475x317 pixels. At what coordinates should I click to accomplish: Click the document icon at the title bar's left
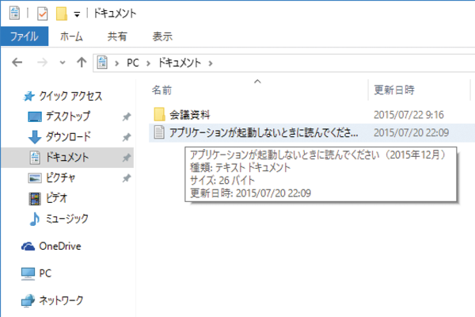[x=14, y=13]
